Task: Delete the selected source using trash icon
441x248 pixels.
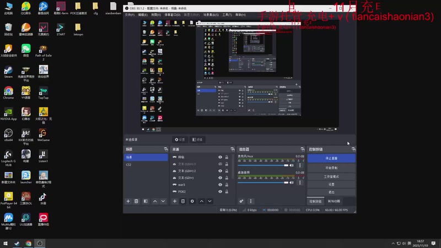Action: click(183, 201)
